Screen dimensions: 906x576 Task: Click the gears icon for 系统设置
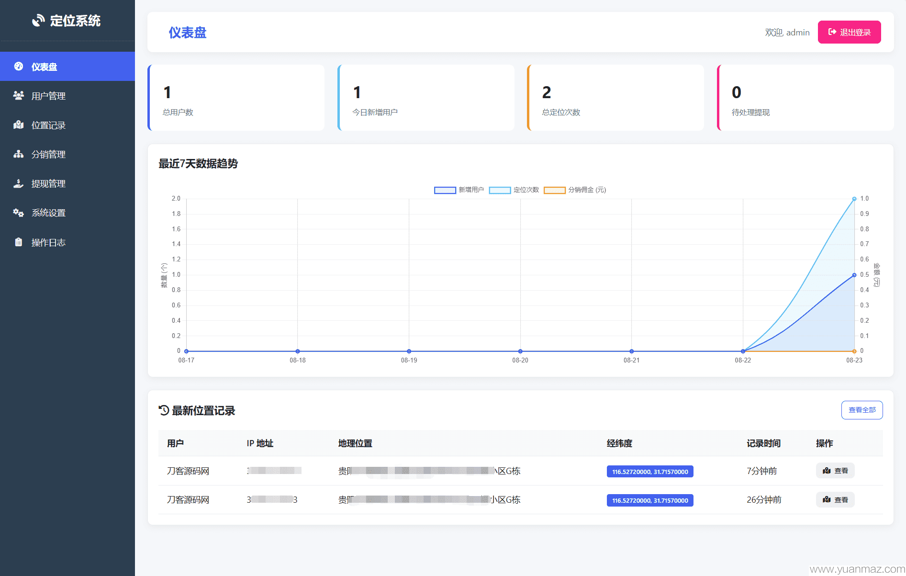pos(19,213)
